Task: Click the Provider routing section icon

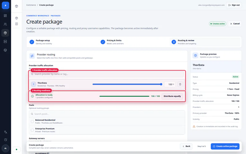Action: pos(32,56)
